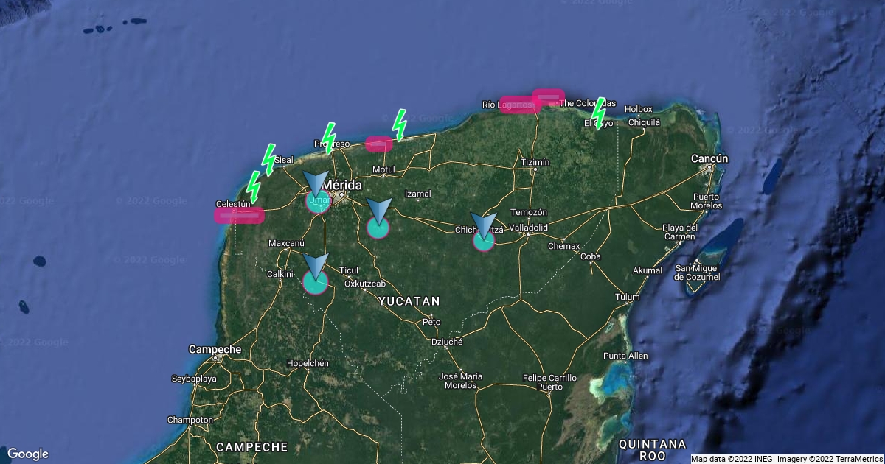Image resolution: width=885 pixels, height=464 pixels.
Task: Open the Google logo link
Action: point(28,454)
